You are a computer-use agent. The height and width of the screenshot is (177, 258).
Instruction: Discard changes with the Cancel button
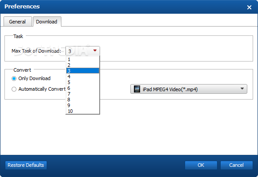click(x=237, y=165)
